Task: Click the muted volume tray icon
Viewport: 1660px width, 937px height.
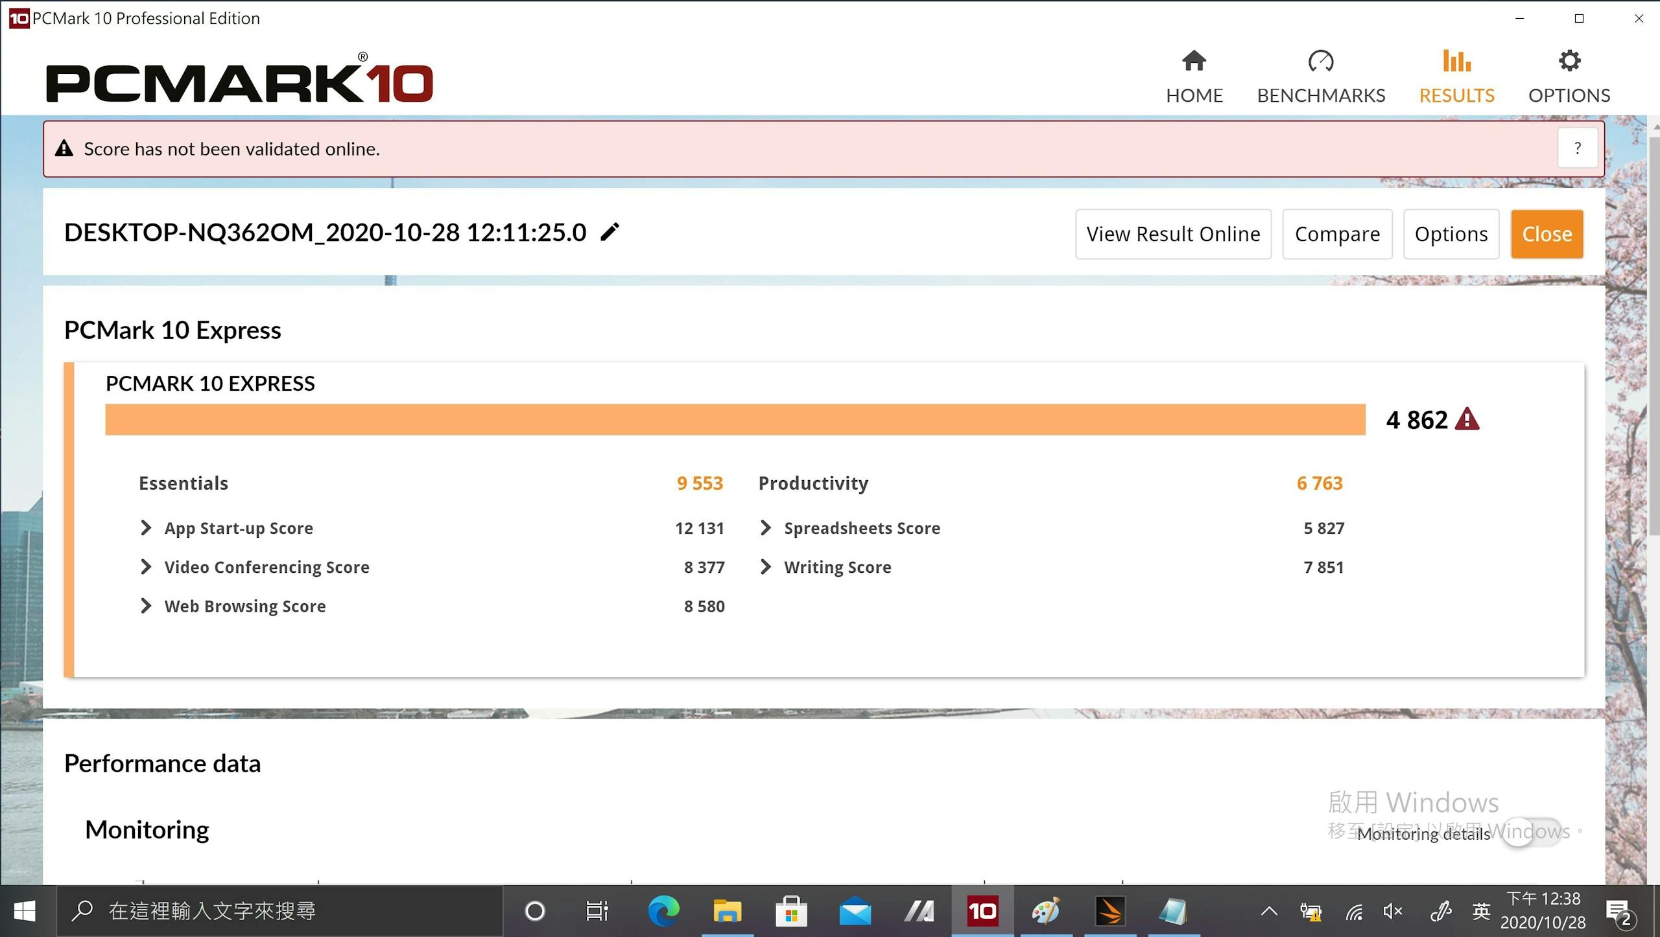Action: pyautogui.click(x=1393, y=912)
